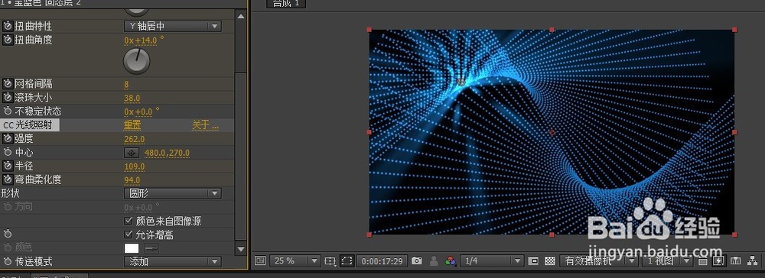Screen dimensions: 765x278
Task: Click the grid and guide options icon
Action: point(330,261)
